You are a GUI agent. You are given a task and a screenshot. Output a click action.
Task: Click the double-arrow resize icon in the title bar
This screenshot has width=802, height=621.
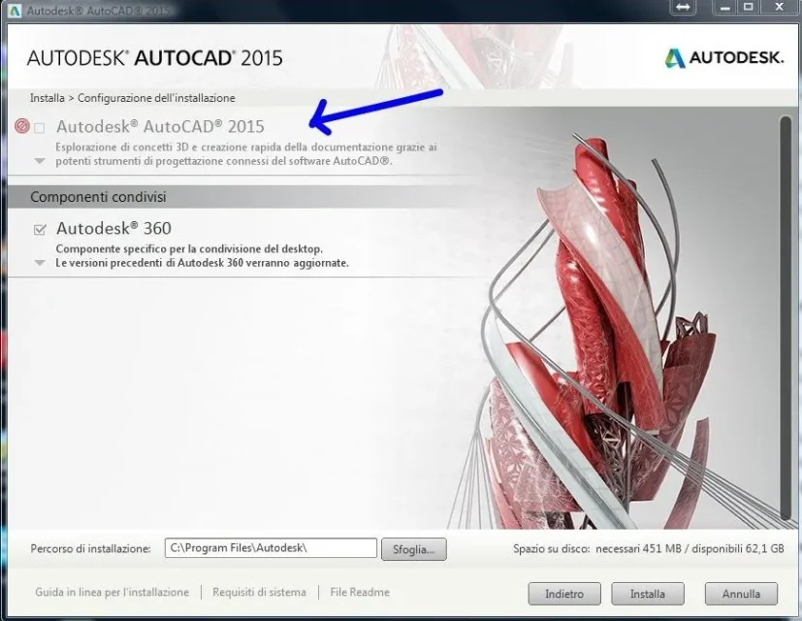683,8
